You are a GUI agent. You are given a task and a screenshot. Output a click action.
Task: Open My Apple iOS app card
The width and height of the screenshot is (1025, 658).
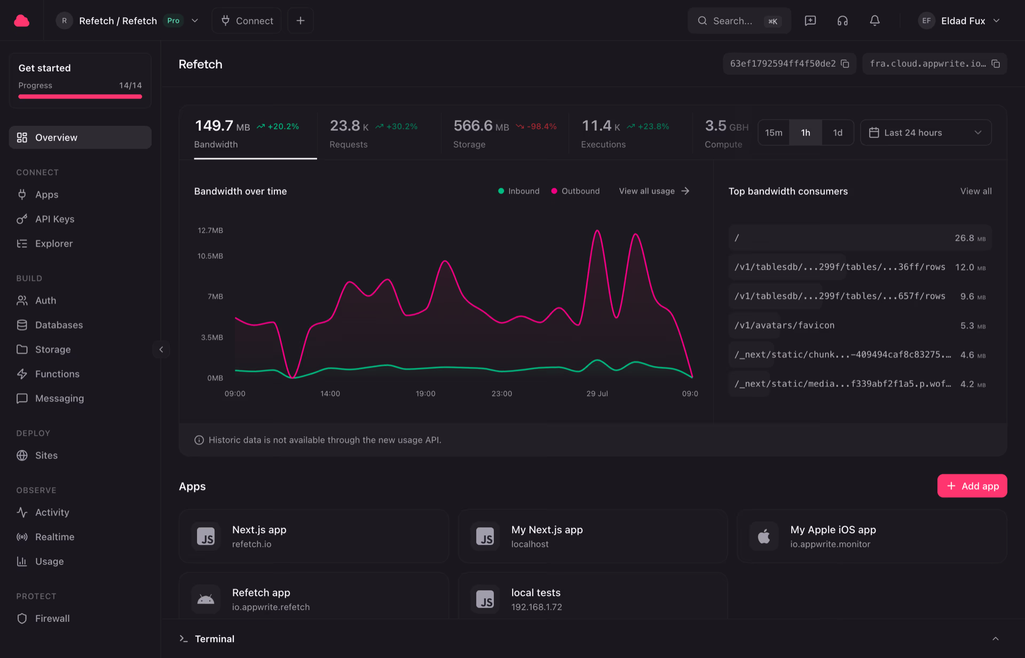tap(872, 536)
